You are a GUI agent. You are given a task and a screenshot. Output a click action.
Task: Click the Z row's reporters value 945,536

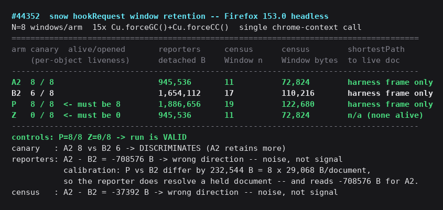coord(175,115)
